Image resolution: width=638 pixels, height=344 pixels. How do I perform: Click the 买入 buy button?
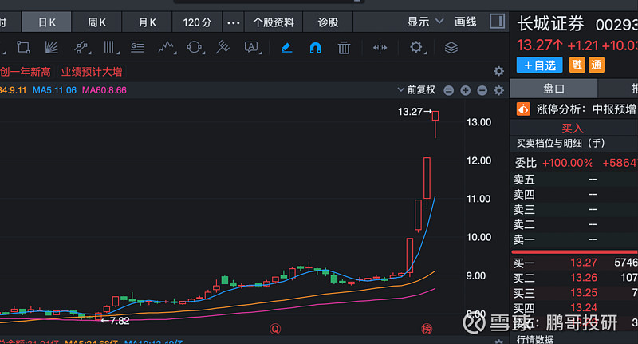coord(573,129)
